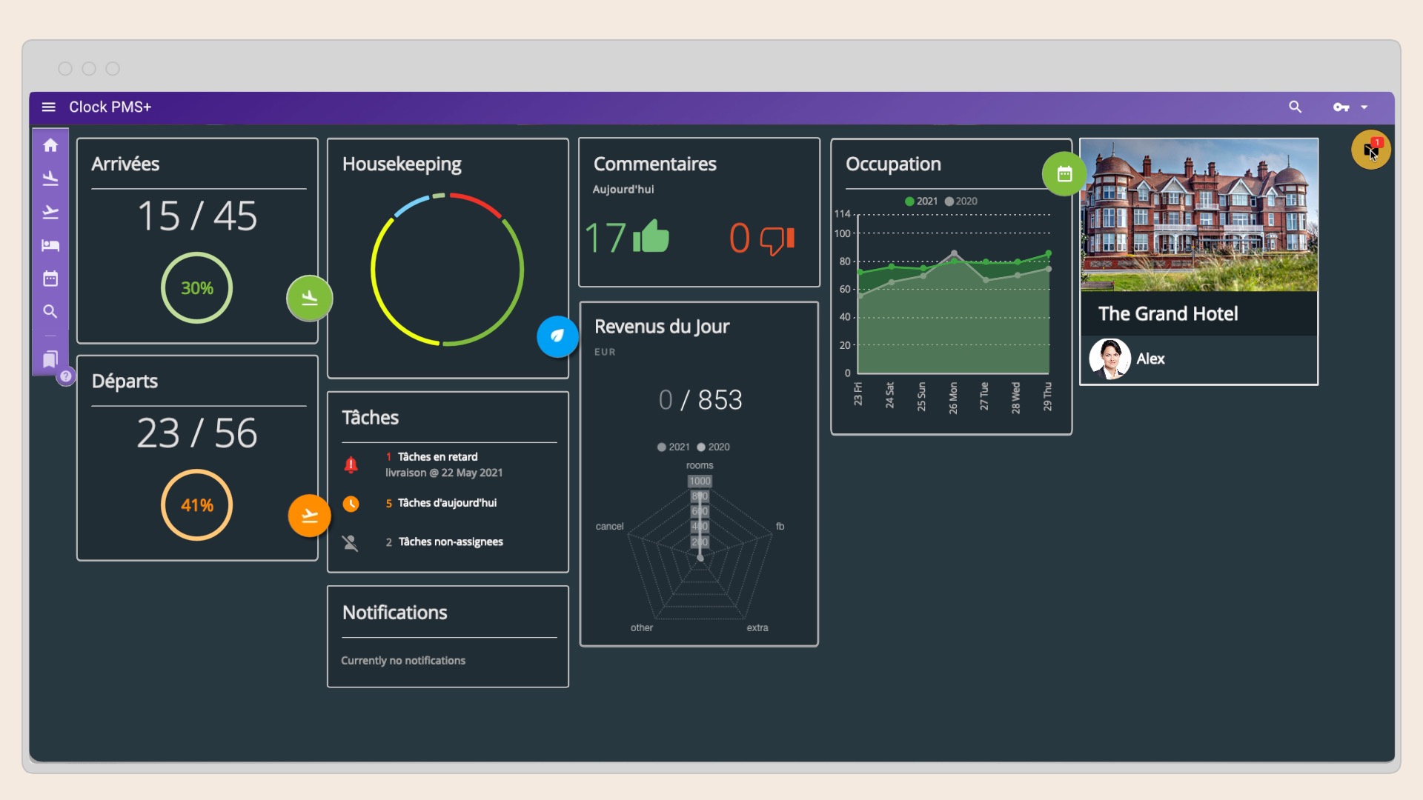Click The Grand Hotel photo thumbnail
The width and height of the screenshot is (1423, 800).
click(1198, 215)
